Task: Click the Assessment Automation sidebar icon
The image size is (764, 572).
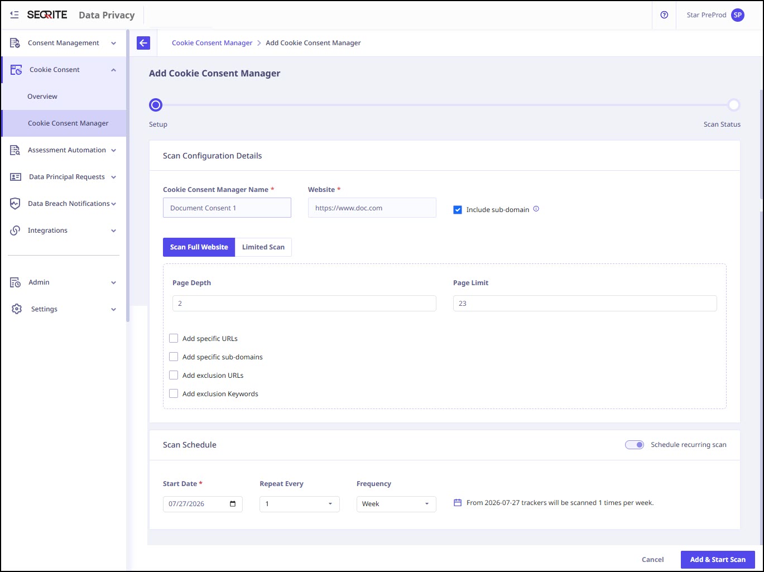Action: pyautogui.click(x=15, y=150)
